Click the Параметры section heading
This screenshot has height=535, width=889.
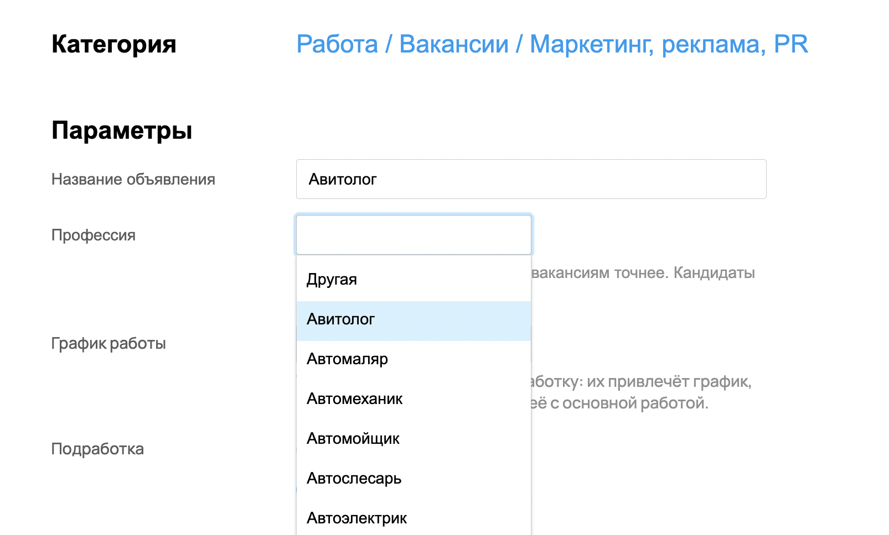pyautogui.click(x=122, y=131)
